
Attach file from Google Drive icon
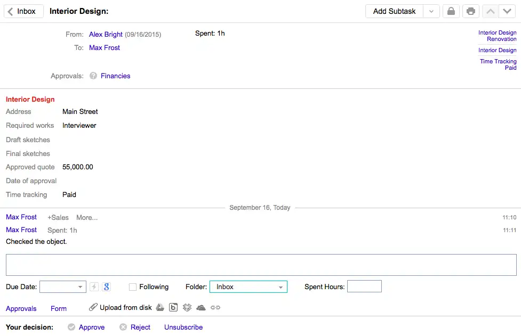point(160,307)
